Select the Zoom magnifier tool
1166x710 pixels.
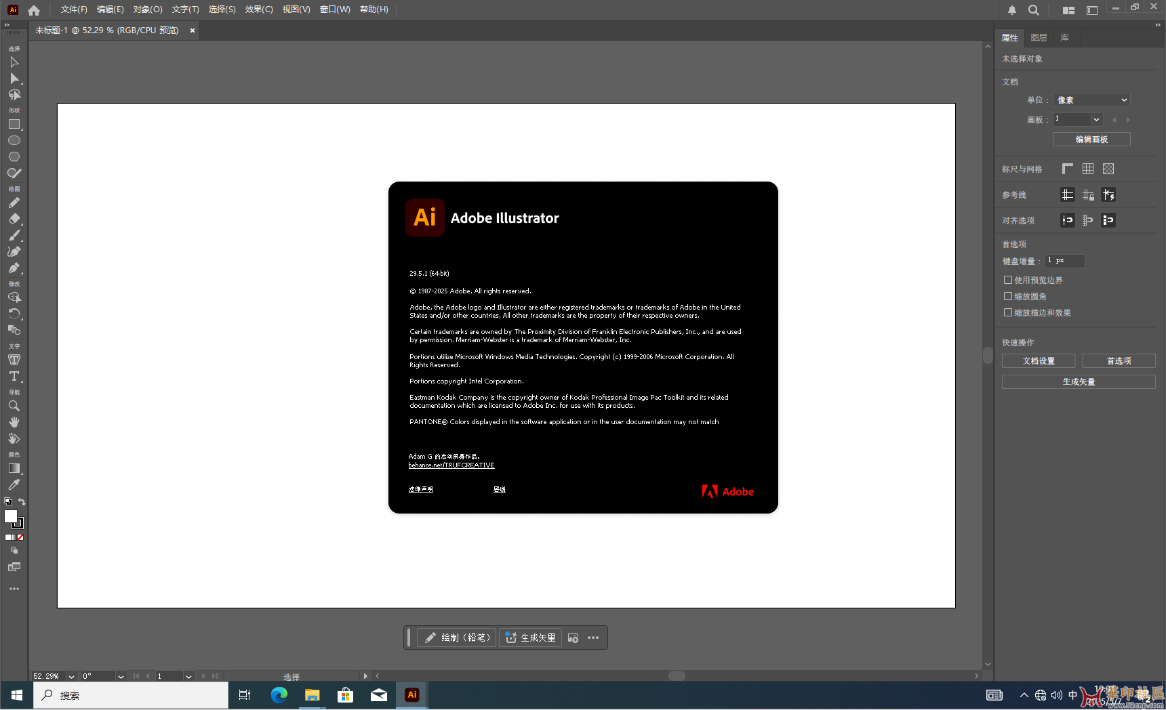pyautogui.click(x=14, y=406)
